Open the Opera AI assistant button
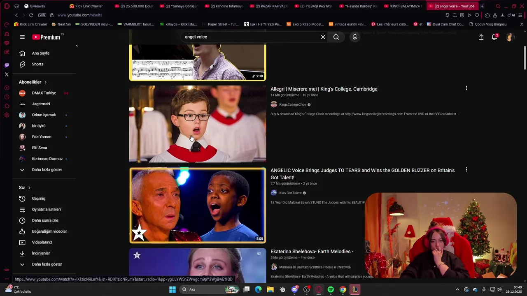Screen dimensions: 527x296 click(512, 15)
